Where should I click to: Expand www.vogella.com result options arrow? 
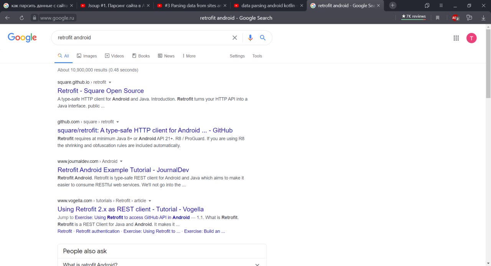point(150,201)
